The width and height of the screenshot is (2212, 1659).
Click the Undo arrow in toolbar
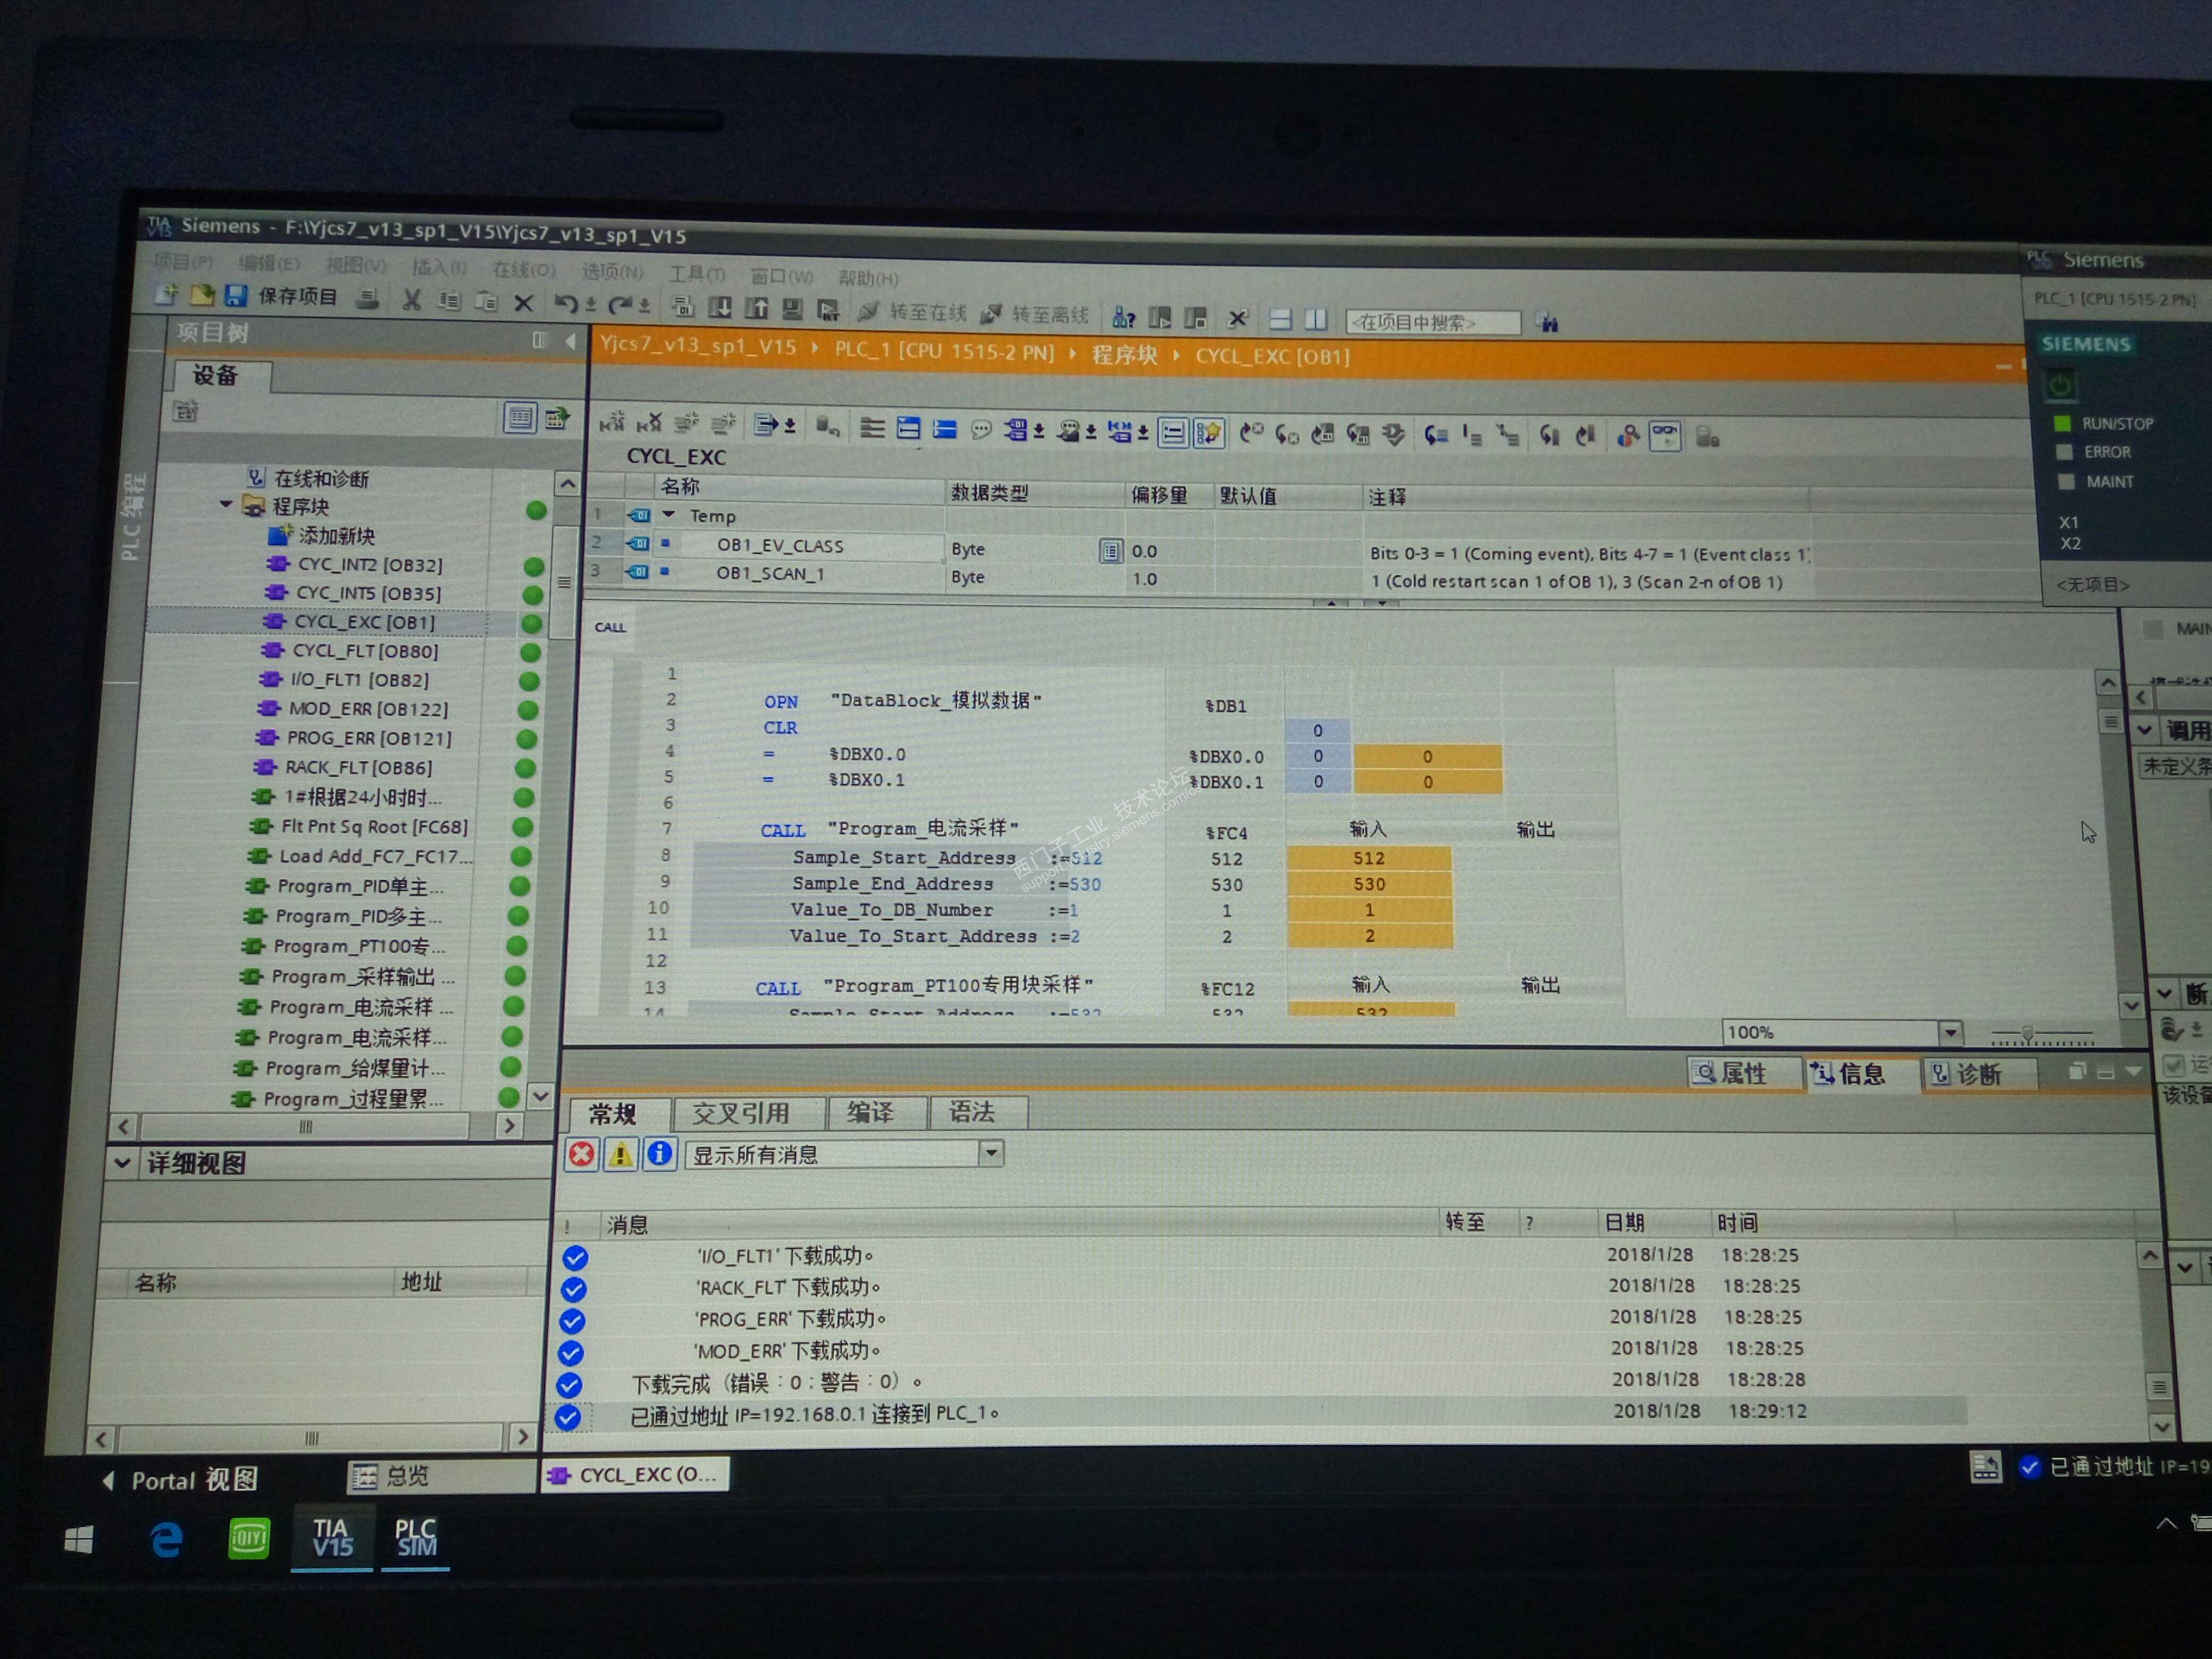(x=566, y=303)
